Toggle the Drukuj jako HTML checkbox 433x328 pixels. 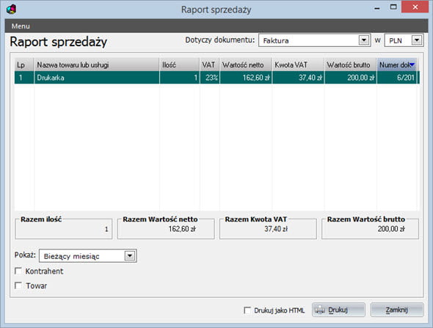click(247, 310)
